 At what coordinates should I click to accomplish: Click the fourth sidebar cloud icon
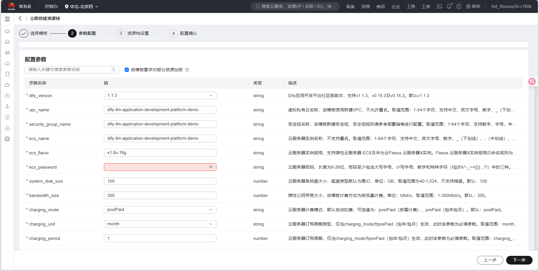(x=7, y=63)
